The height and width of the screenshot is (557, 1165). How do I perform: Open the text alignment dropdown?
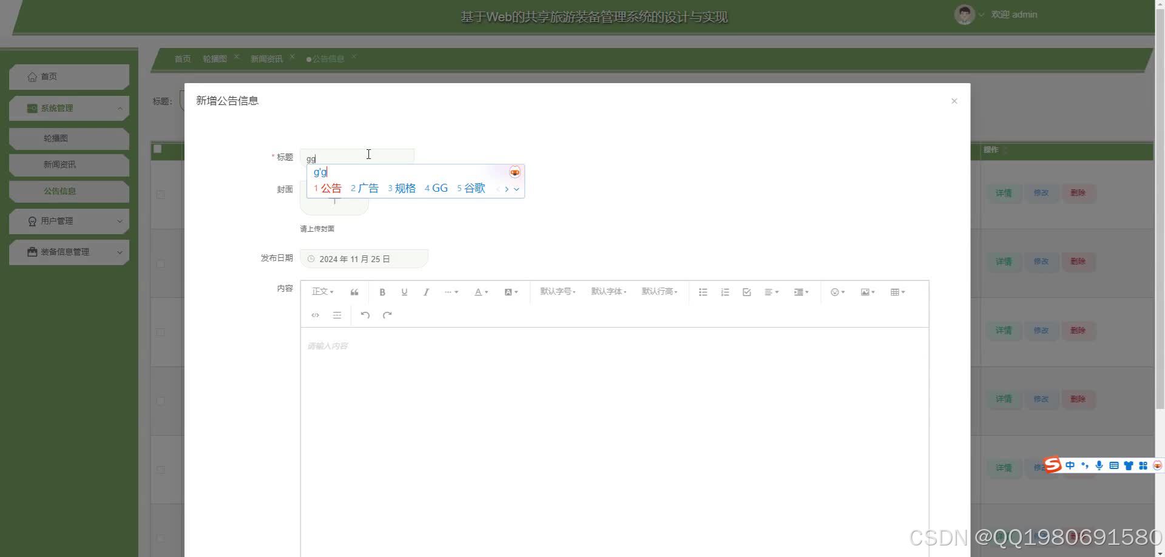(771, 292)
